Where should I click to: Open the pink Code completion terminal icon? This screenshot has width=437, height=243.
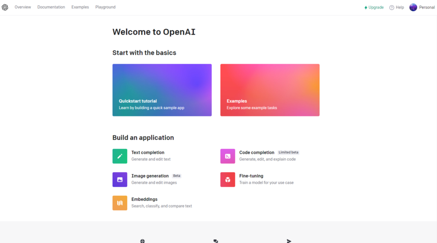click(228, 156)
